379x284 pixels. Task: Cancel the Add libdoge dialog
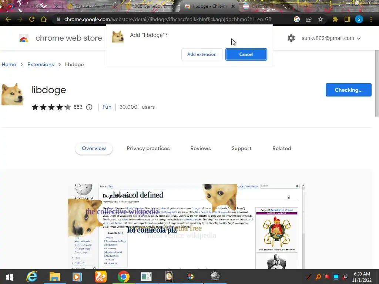point(246,54)
